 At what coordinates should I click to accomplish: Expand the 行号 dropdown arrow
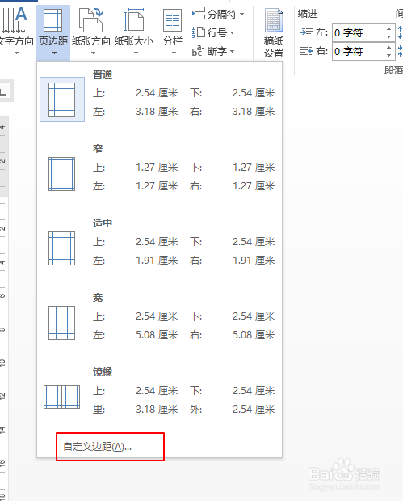pos(232,32)
